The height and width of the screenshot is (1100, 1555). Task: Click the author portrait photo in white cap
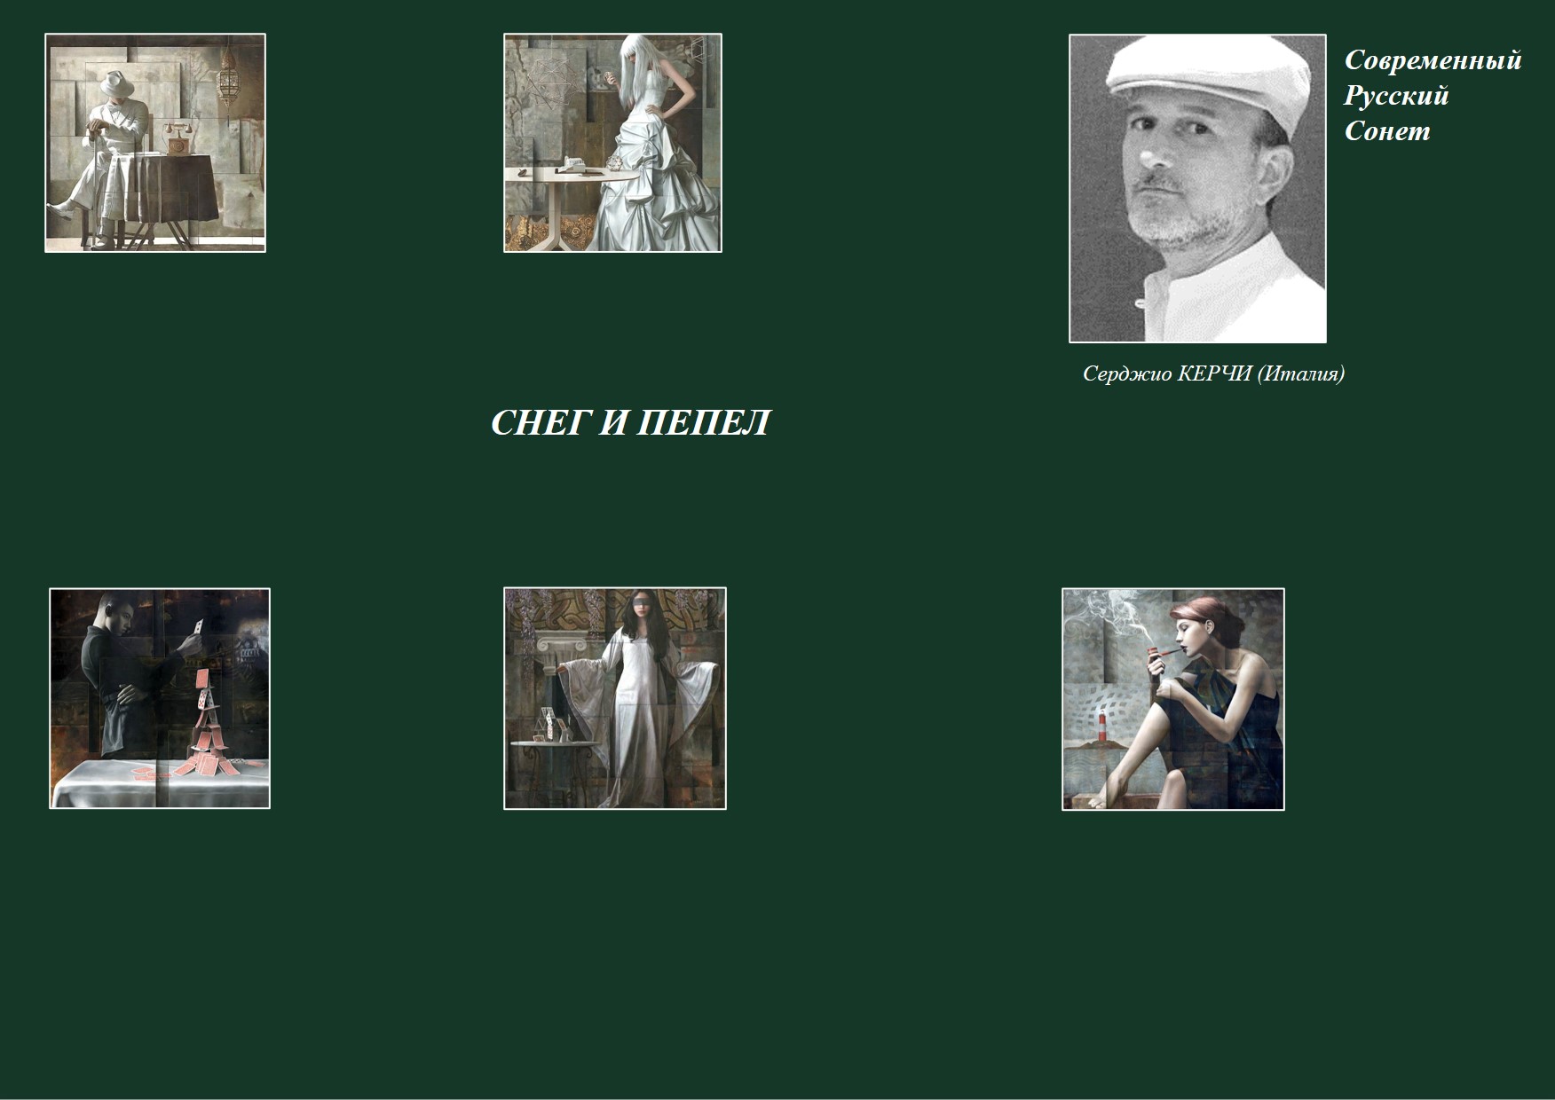[1197, 188]
